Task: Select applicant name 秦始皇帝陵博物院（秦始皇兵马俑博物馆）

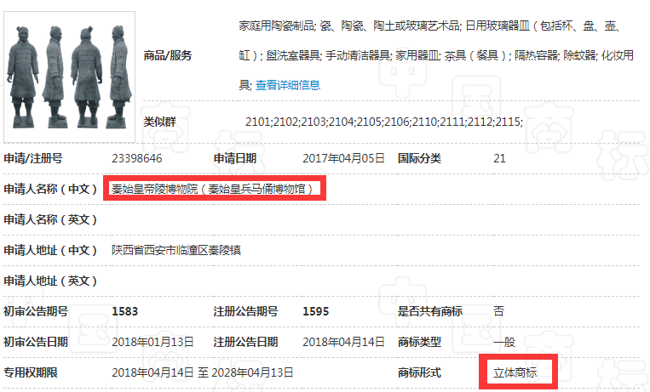Action: pyautogui.click(x=212, y=189)
